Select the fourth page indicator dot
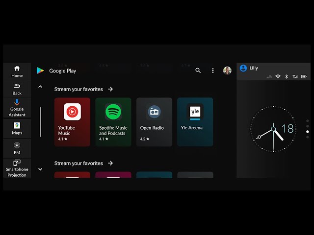This screenshot has height=235, width=314. pos(308,137)
